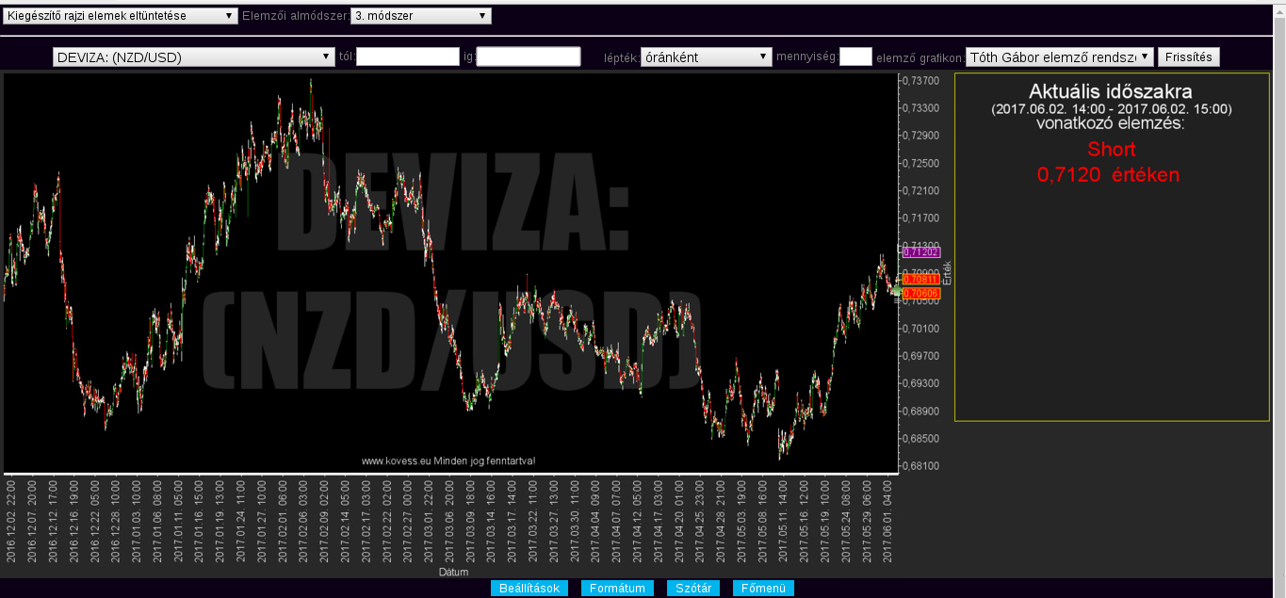Click the red Short signal text
This screenshot has width=1286, height=598.
click(x=1111, y=149)
